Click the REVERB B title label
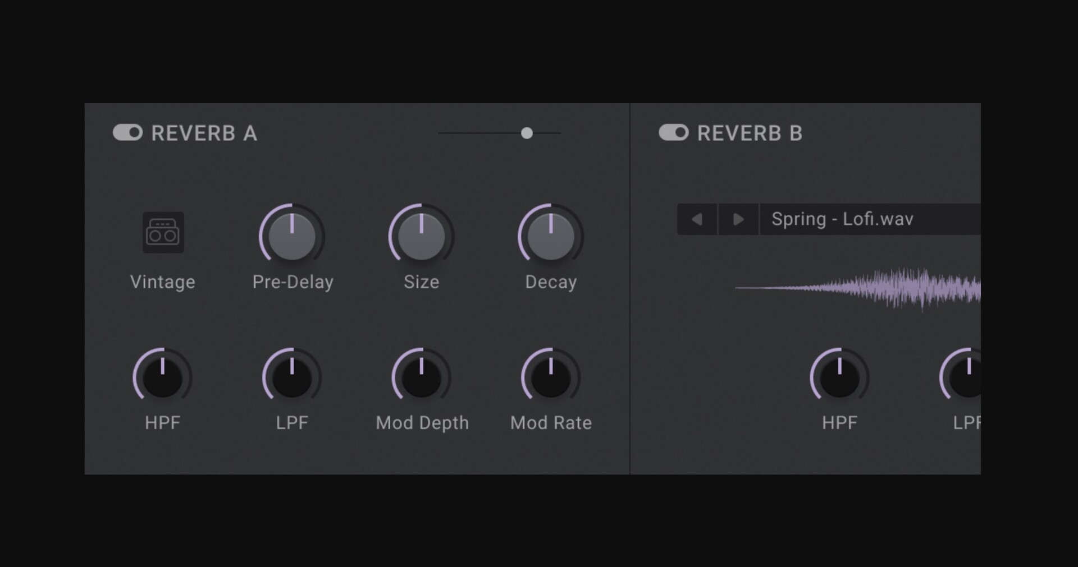The height and width of the screenshot is (567, 1078). (x=750, y=133)
